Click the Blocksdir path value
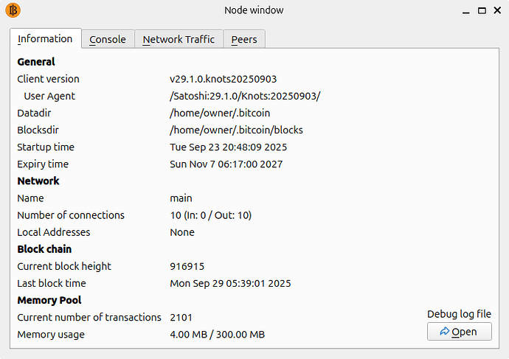This screenshot has width=509, height=359. pyautogui.click(x=236, y=130)
